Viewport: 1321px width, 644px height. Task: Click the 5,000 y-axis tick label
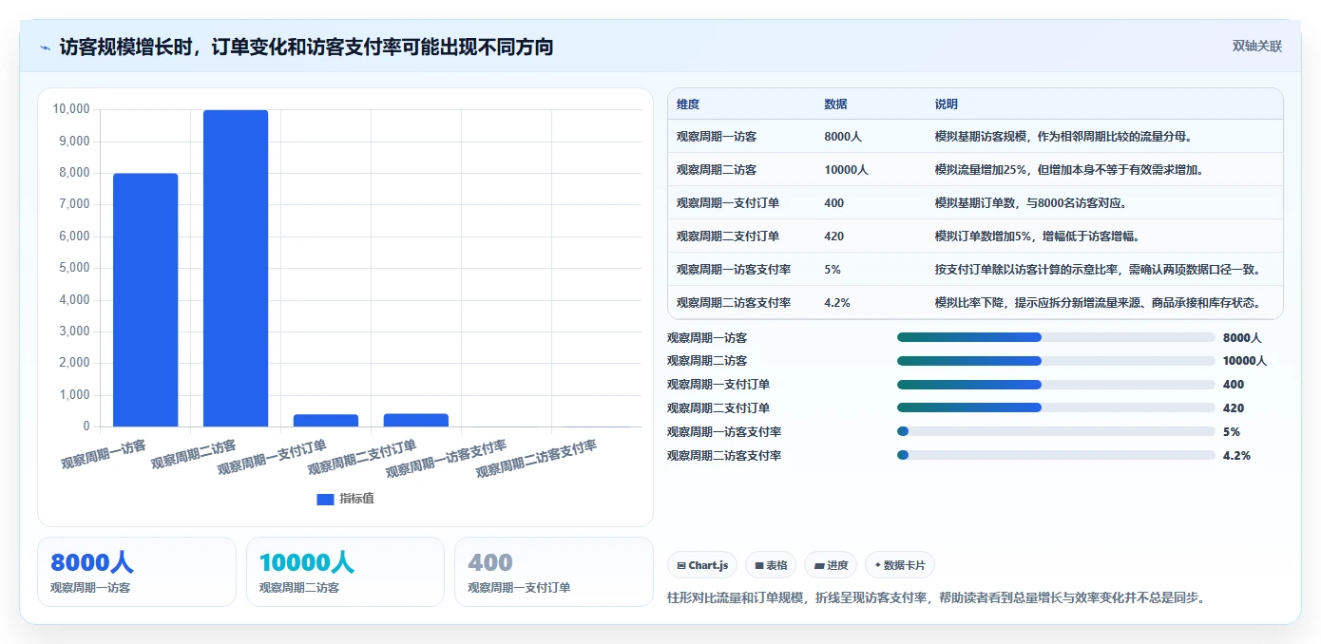pyautogui.click(x=74, y=268)
